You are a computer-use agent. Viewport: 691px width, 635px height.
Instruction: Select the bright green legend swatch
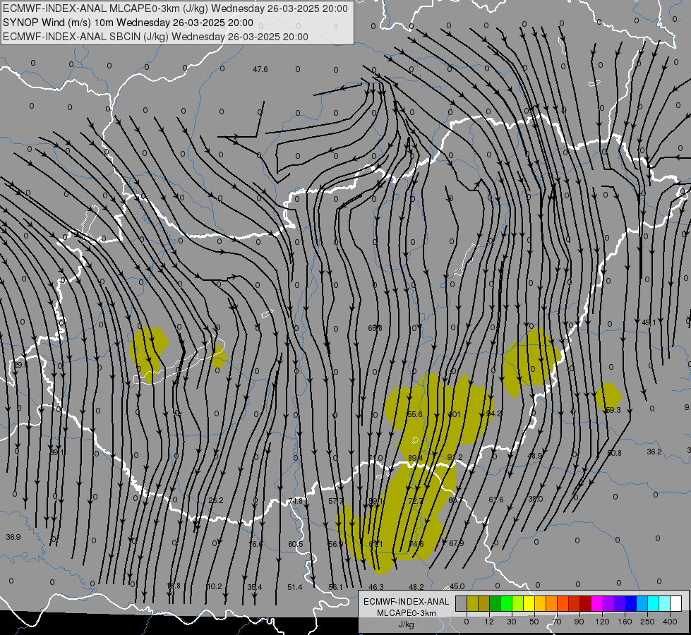506,603
